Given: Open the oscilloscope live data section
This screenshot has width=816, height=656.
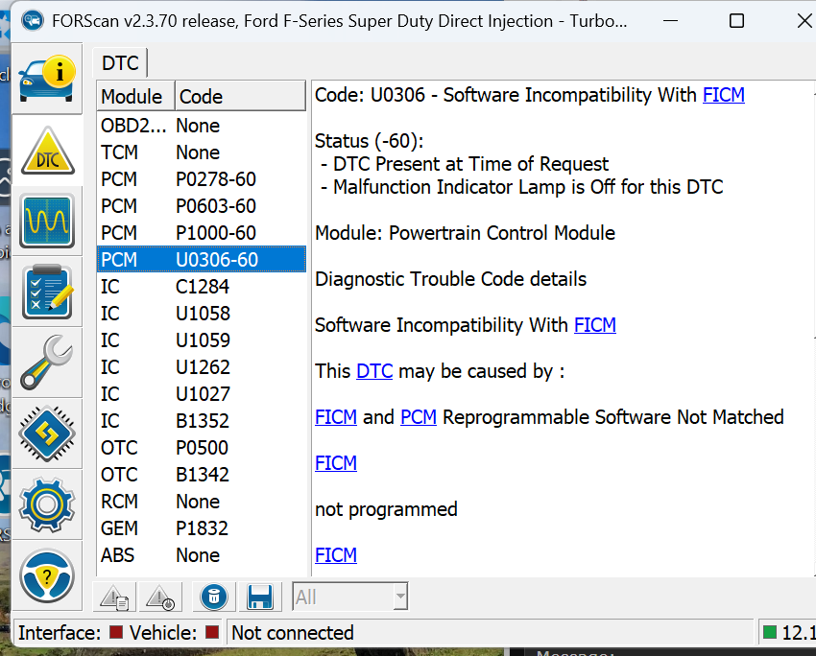Looking at the screenshot, I should (x=47, y=222).
